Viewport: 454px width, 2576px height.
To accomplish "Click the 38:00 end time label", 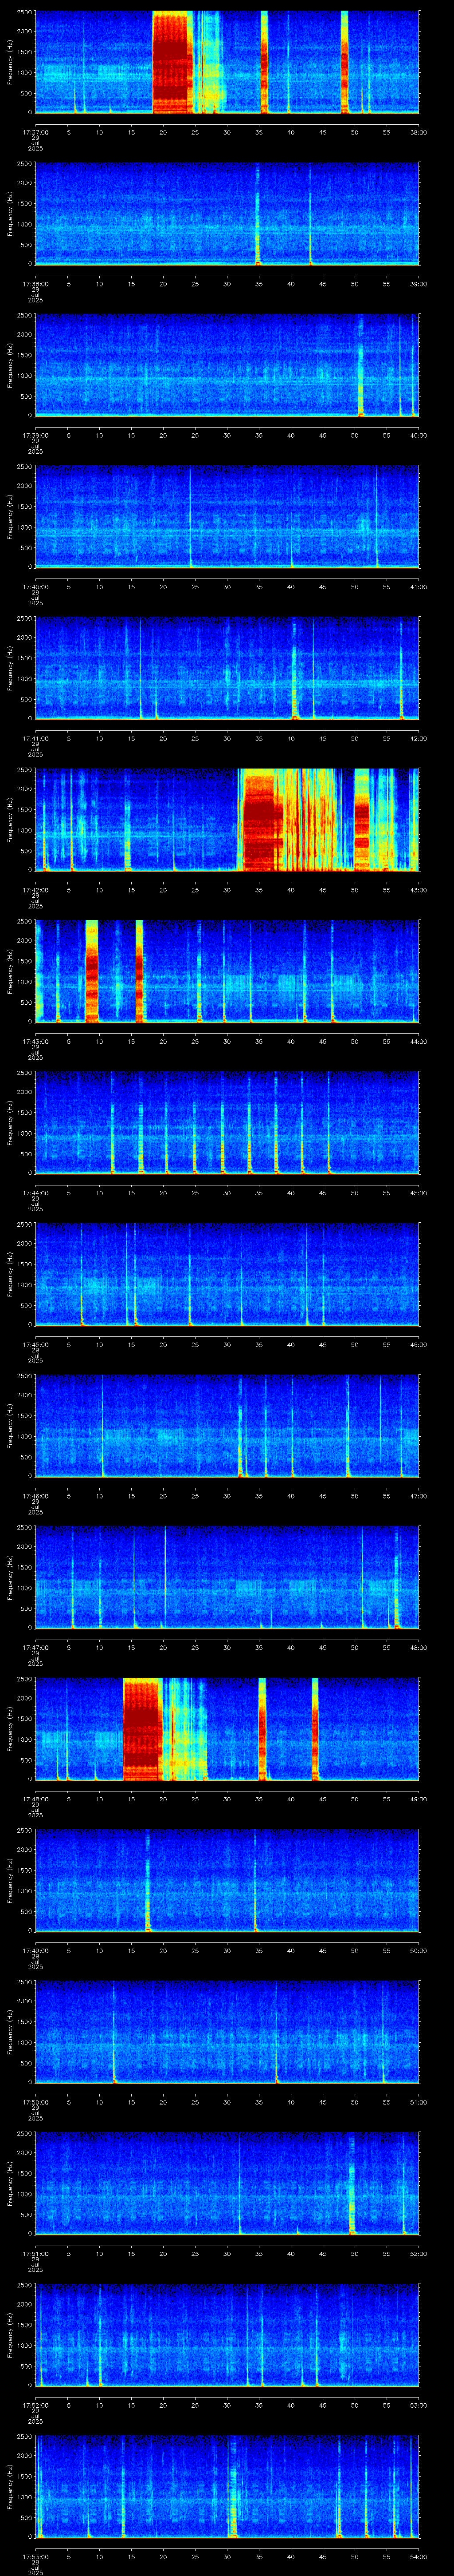I will 419,132.
